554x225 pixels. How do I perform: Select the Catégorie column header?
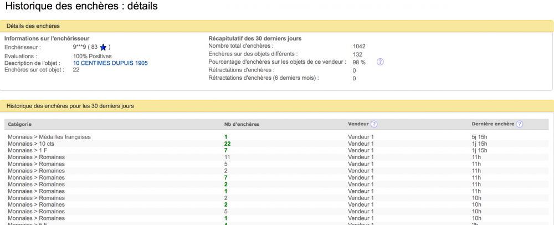pos(19,124)
